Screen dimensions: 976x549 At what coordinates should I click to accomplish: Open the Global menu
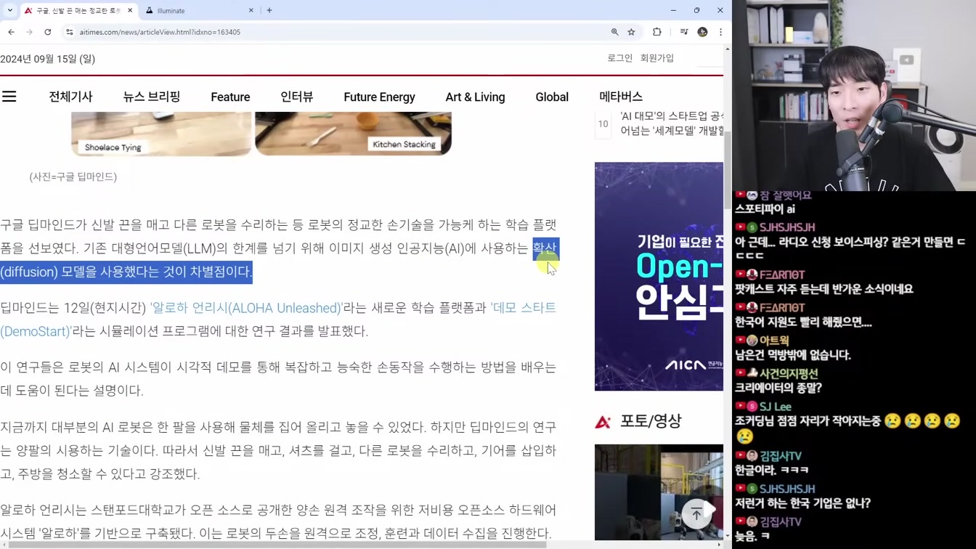click(x=552, y=97)
